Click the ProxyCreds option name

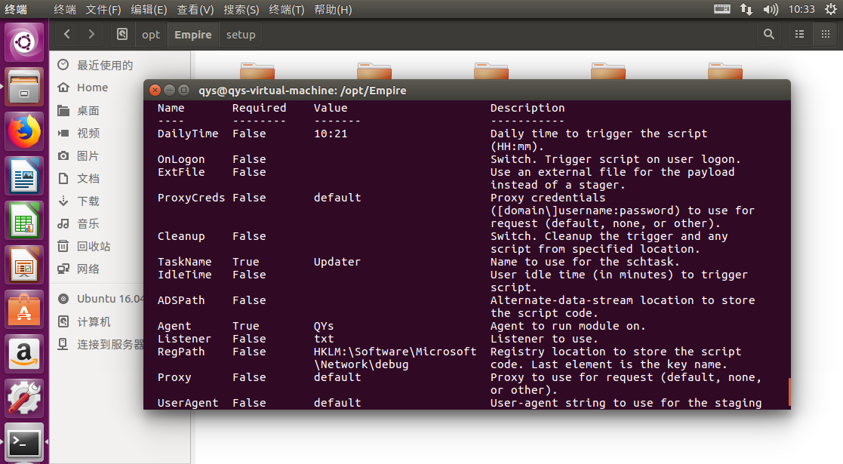click(192, 198)
